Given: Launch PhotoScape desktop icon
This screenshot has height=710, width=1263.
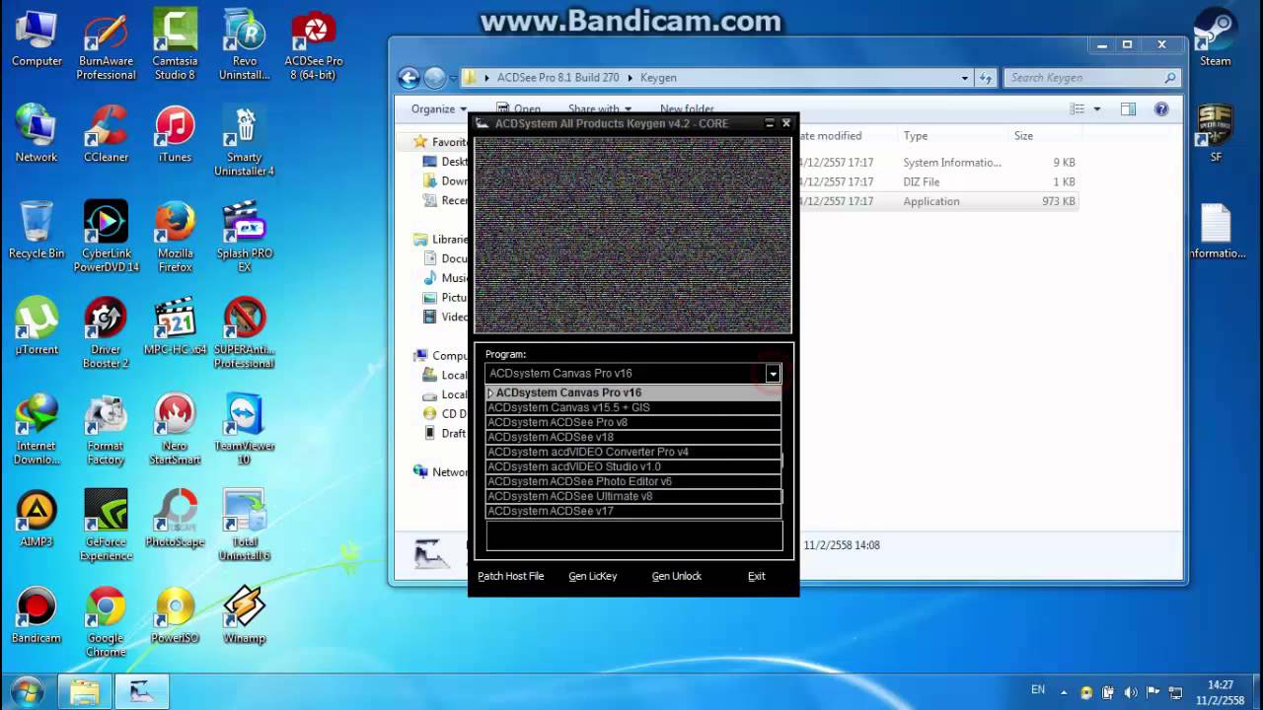Looking at the screenshot, I should point(175,519).
